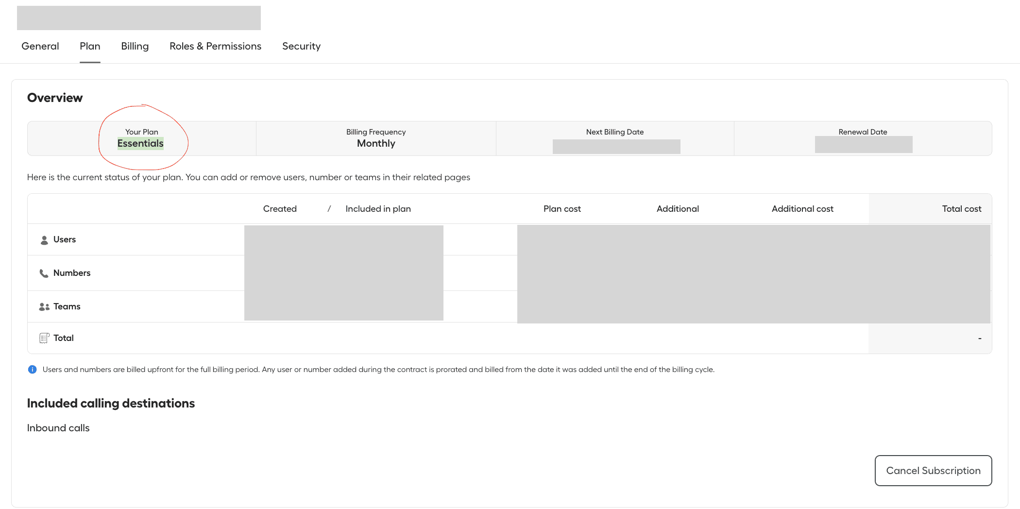Click the Users person icon
This screenshot has height=509, width=1020.
point(44,239)
